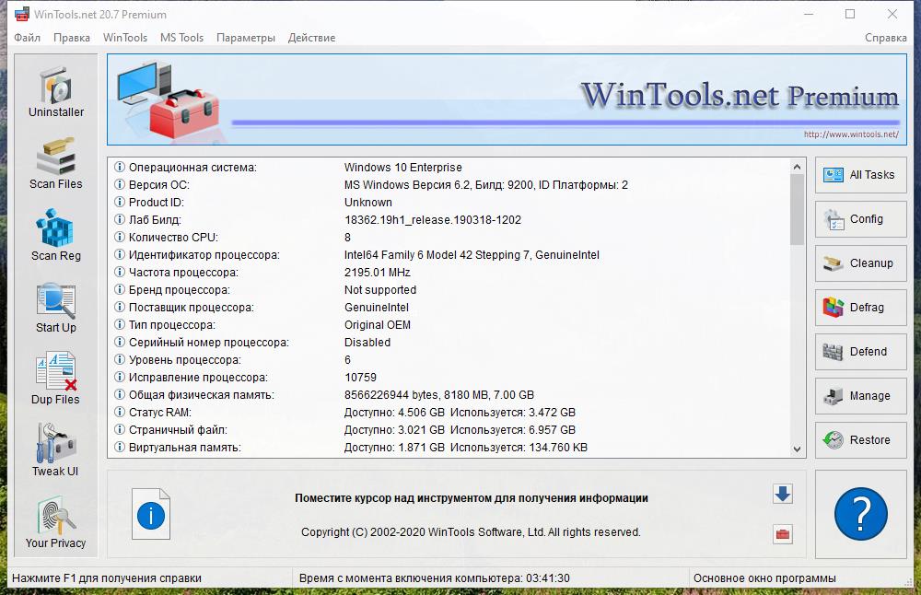The height and width of the screenshot is (595, 921).
Task: Click the info icon beside Уровень процессора
Action: (119, 359)
